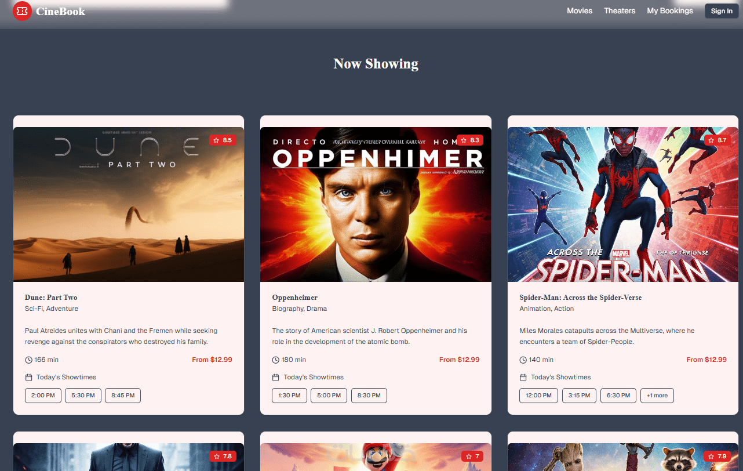The height and width of the screenshot is (471, 743).
Task: Choose the 6:30 PM Spider-Man showtime
Action: [x=618, y=396]
